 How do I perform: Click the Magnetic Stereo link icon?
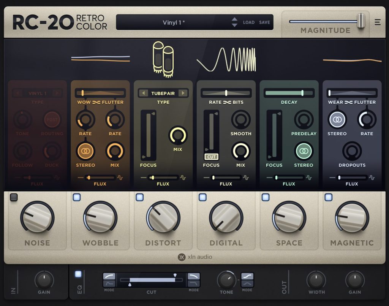click(x=337, y=120)
